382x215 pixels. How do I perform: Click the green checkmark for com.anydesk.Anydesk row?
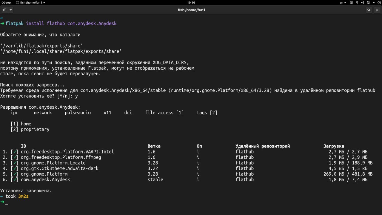(16, 180)
